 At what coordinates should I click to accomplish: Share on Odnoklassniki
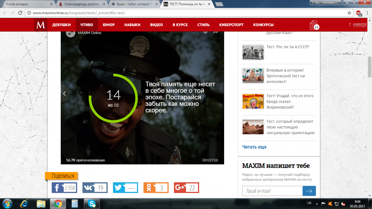point(156,188)
